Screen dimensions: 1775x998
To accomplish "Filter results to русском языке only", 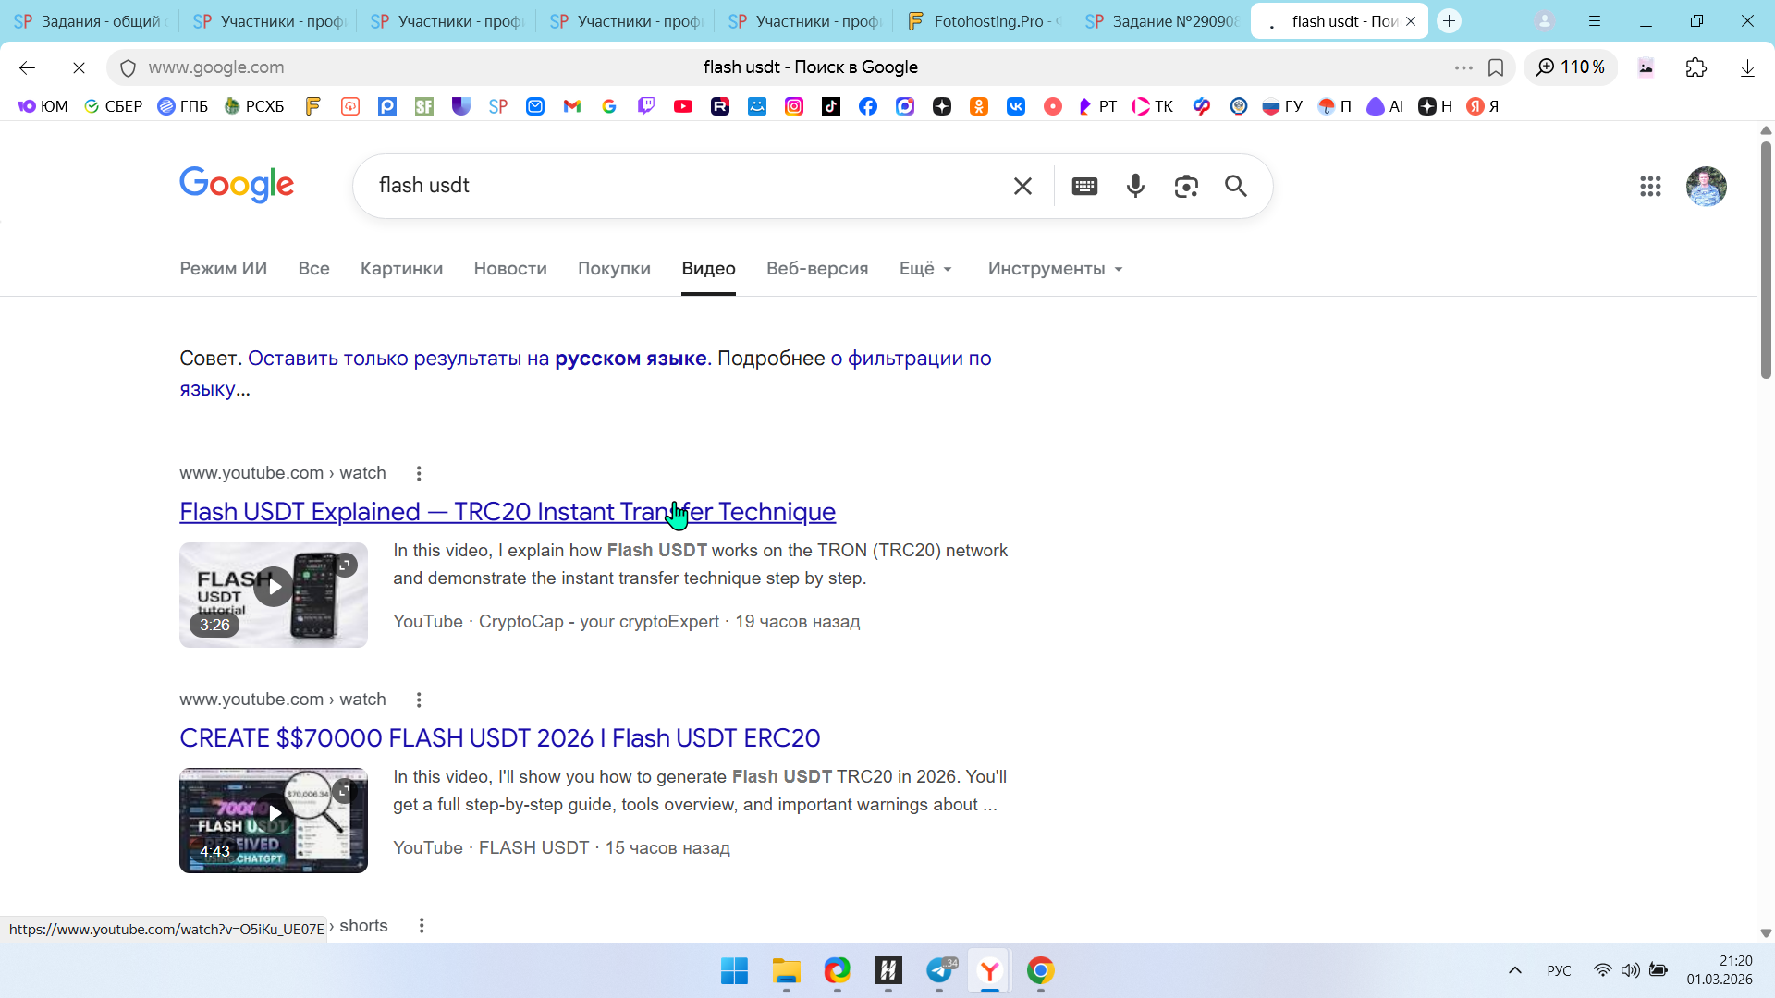I will tap(477, 359).
